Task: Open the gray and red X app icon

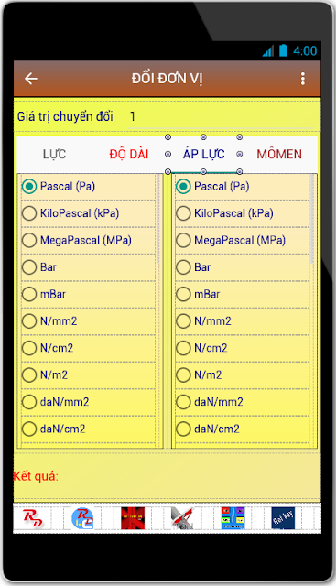Action: pyautogui.click(x=183, y=518)
